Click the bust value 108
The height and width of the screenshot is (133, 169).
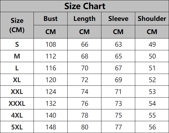pyautogui.click(x=51, y=45)
